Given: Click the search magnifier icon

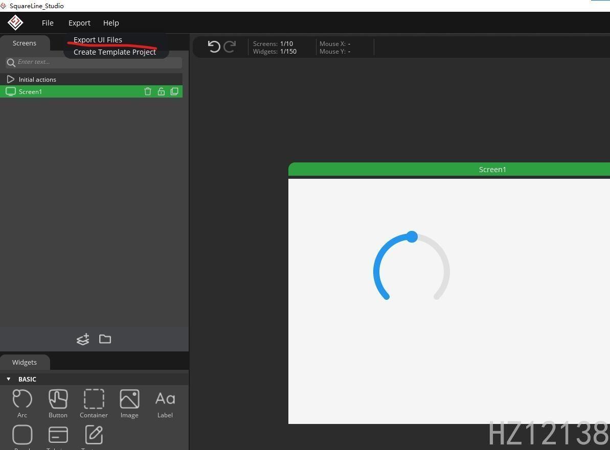Looking at the screenshot, I should point(11,62).
